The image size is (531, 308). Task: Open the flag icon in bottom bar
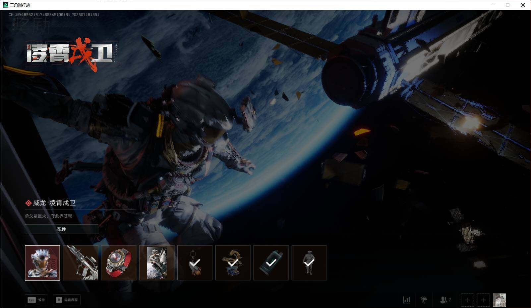pyautogui.click(x=424, y=300)
